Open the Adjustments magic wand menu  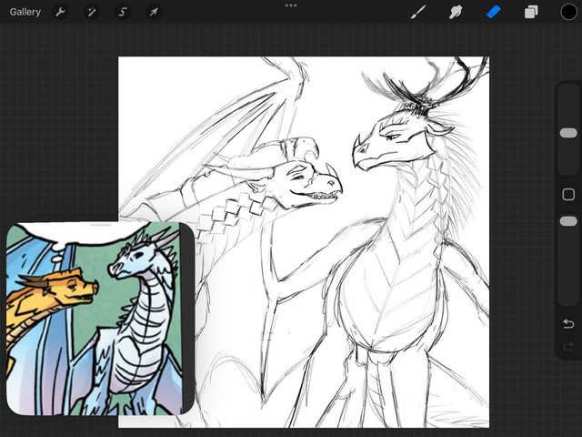(91, 12)
